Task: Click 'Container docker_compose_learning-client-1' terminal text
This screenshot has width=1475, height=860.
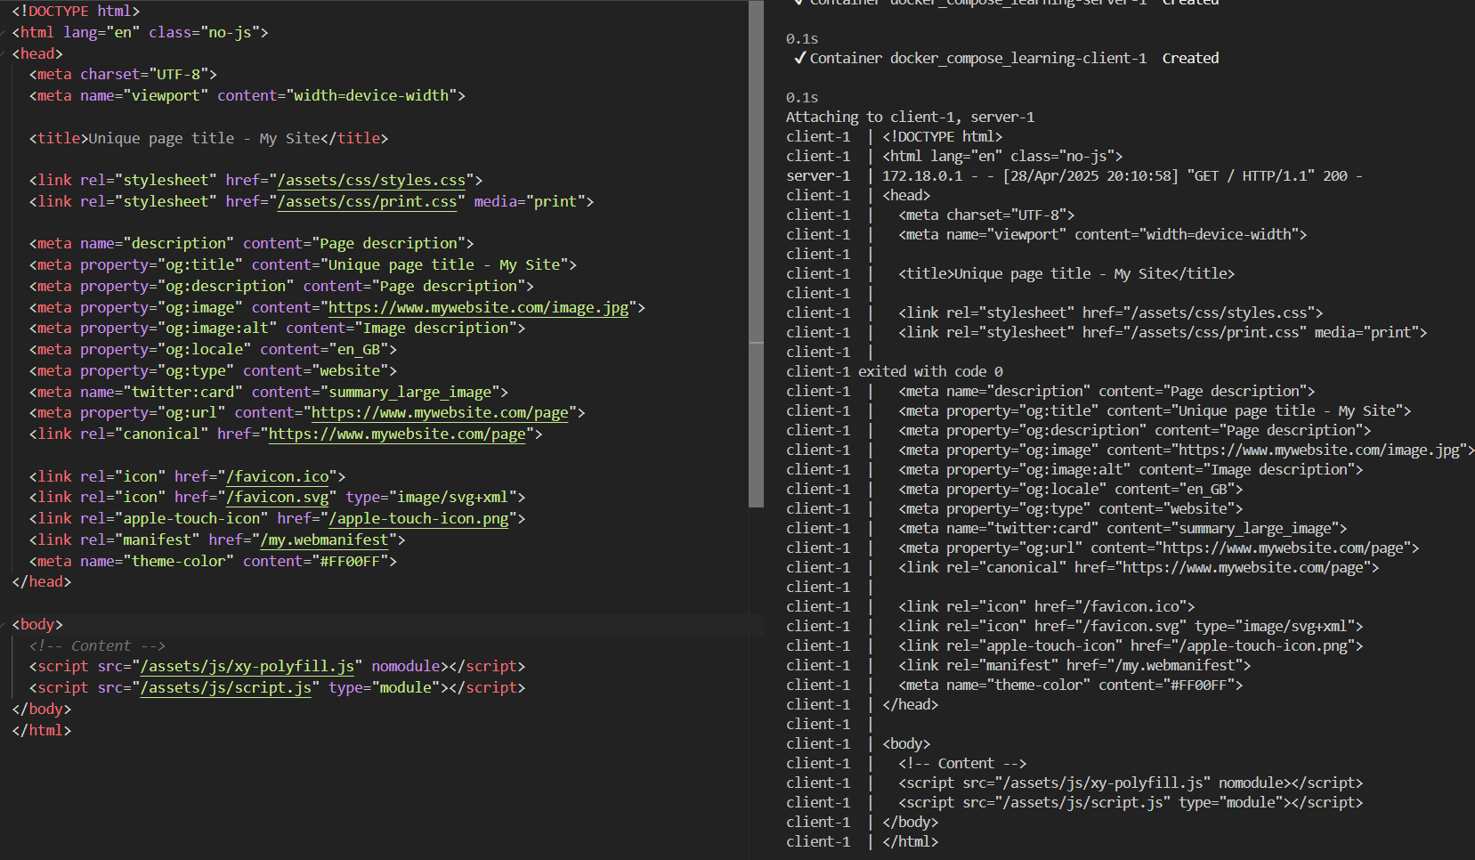Action: pos(977,59)
